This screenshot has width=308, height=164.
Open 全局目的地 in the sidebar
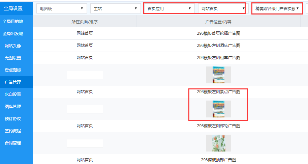[13, 22]
